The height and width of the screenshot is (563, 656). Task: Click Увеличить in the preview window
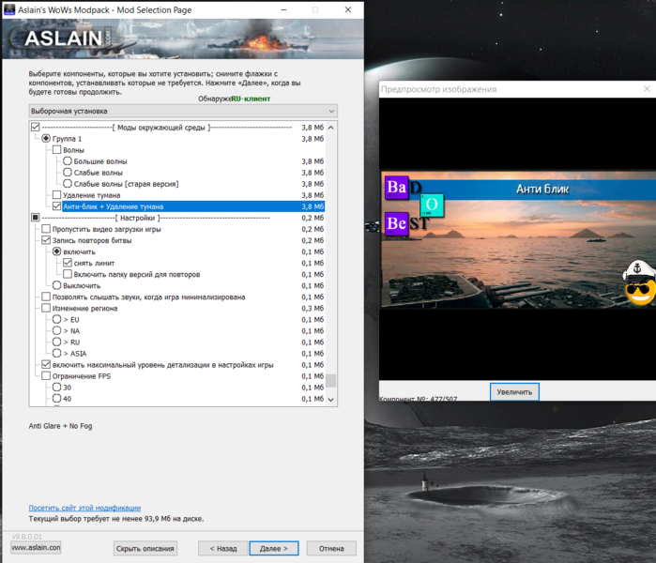[514, 392]
